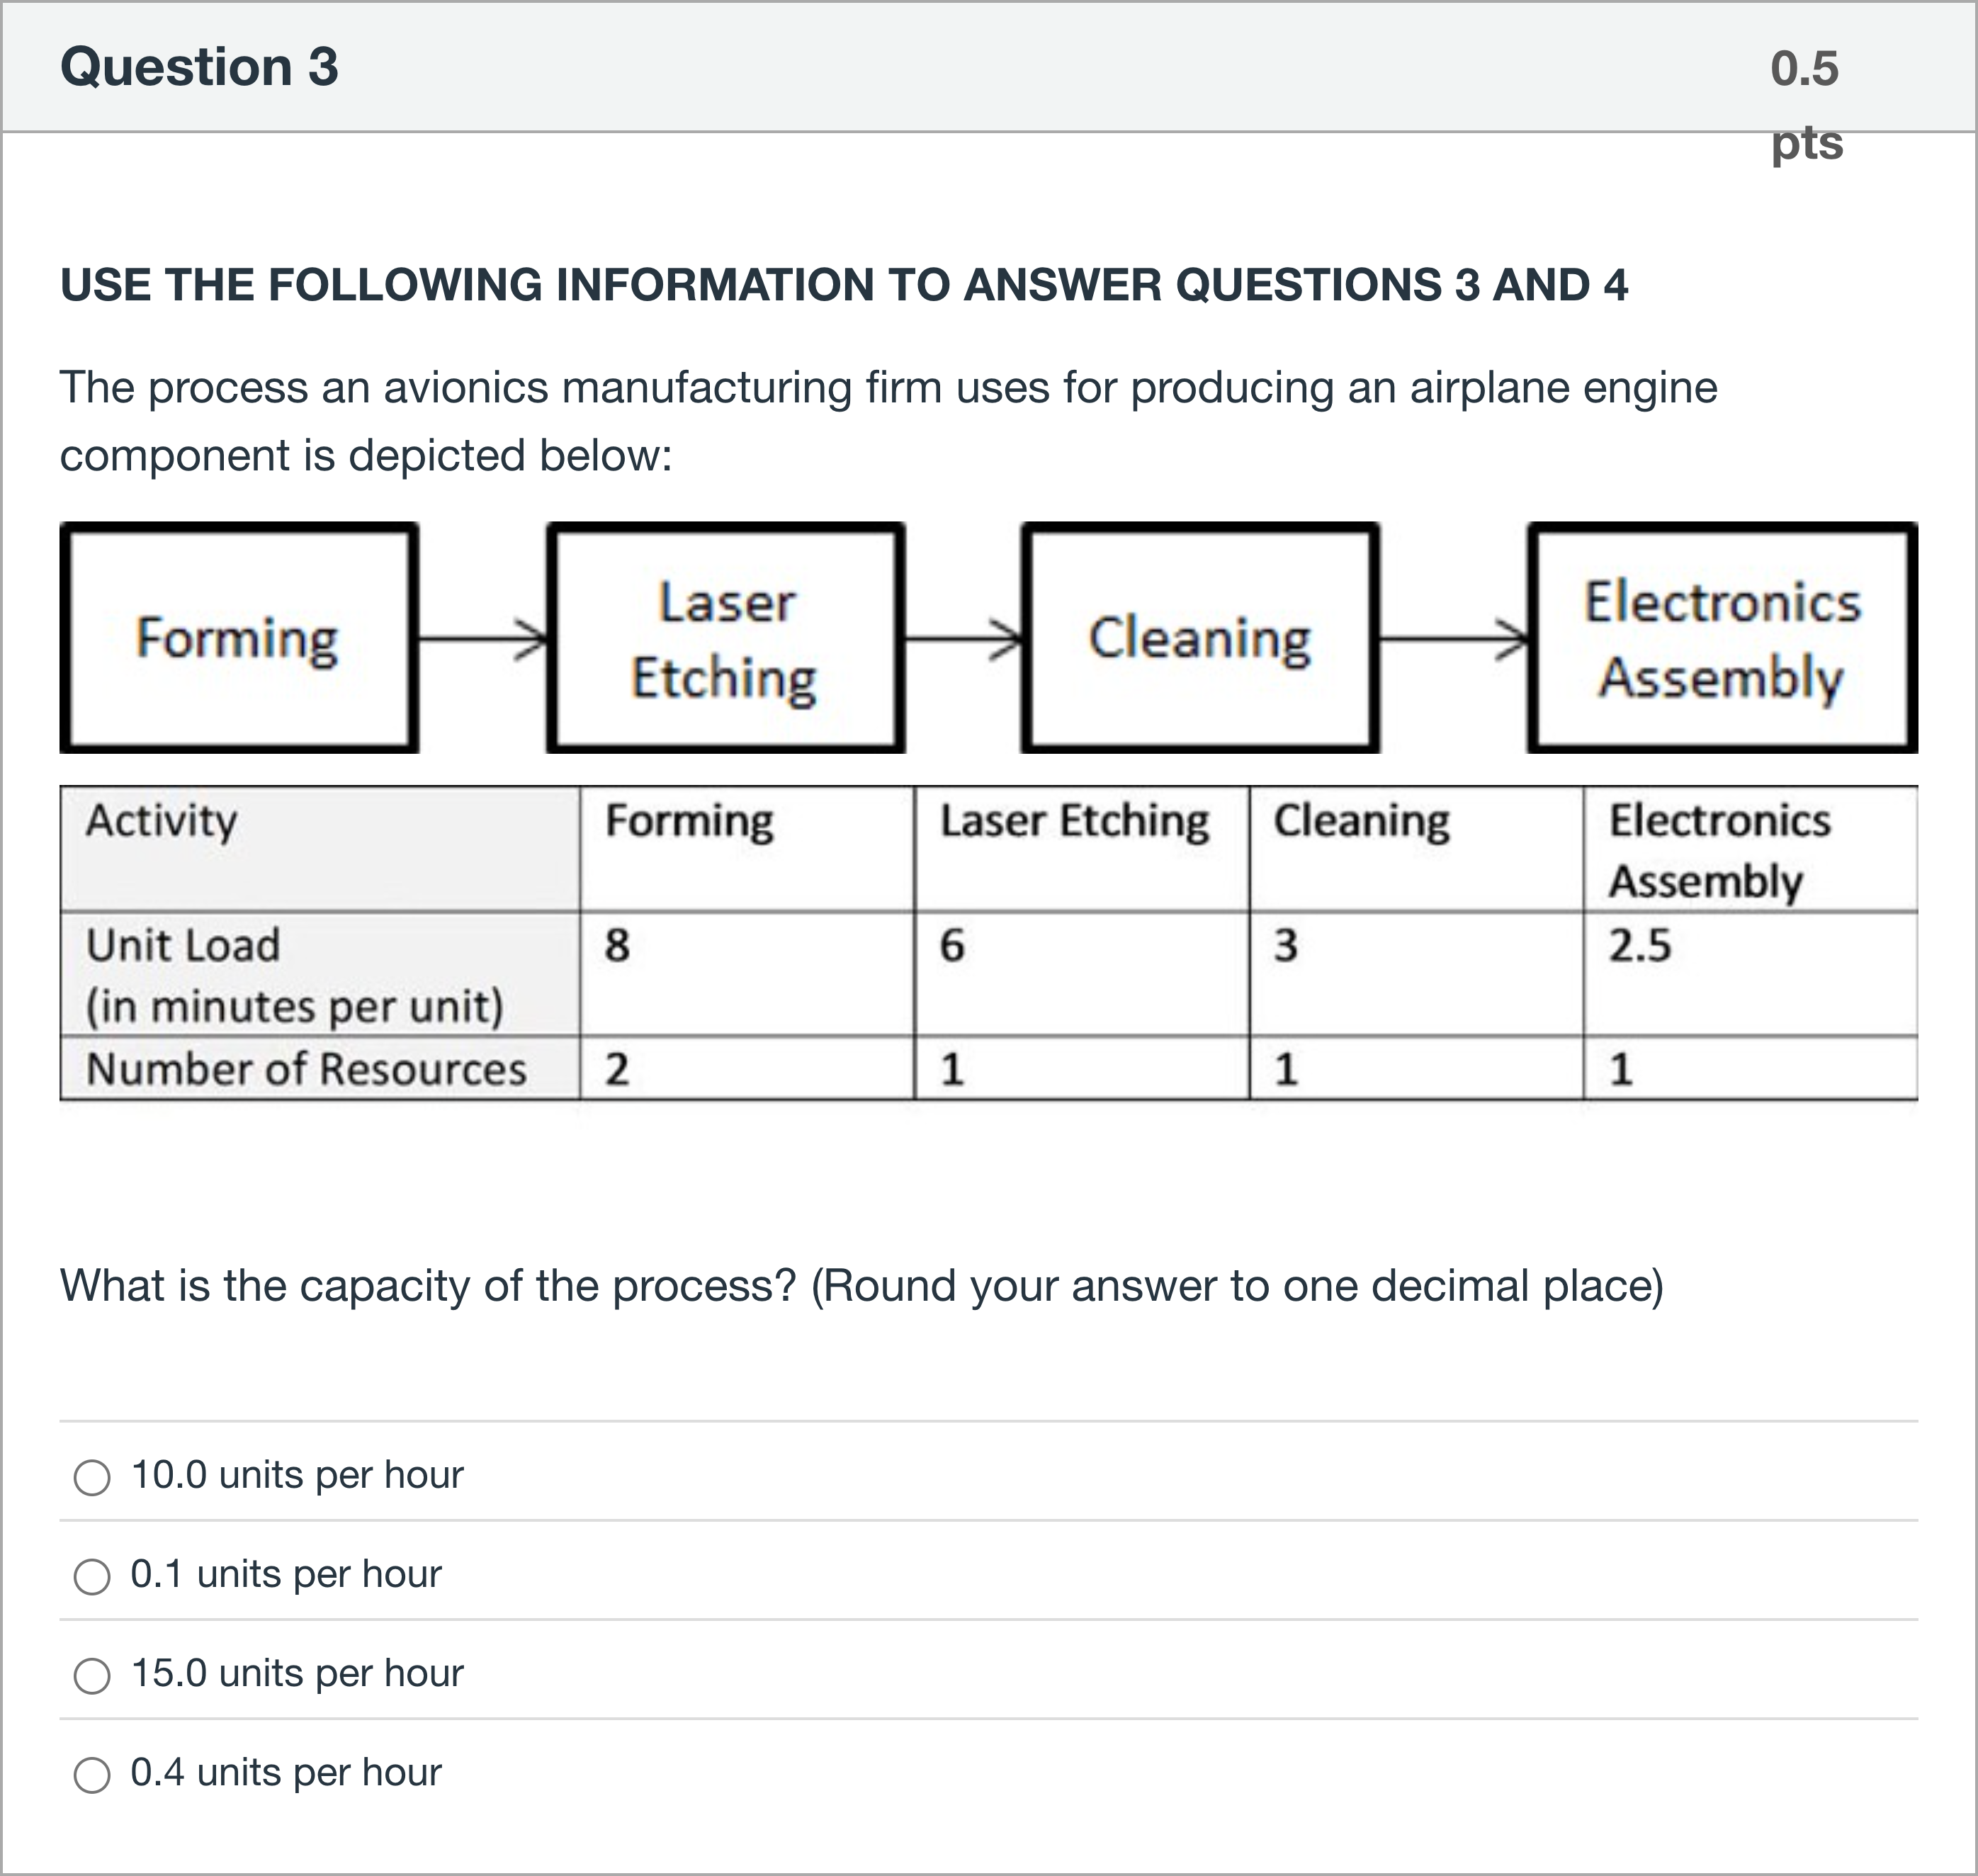Pick the 15.0 units per hour radio button
Viewport: 1978px width, 1876px height.
tap(92, 1675)
